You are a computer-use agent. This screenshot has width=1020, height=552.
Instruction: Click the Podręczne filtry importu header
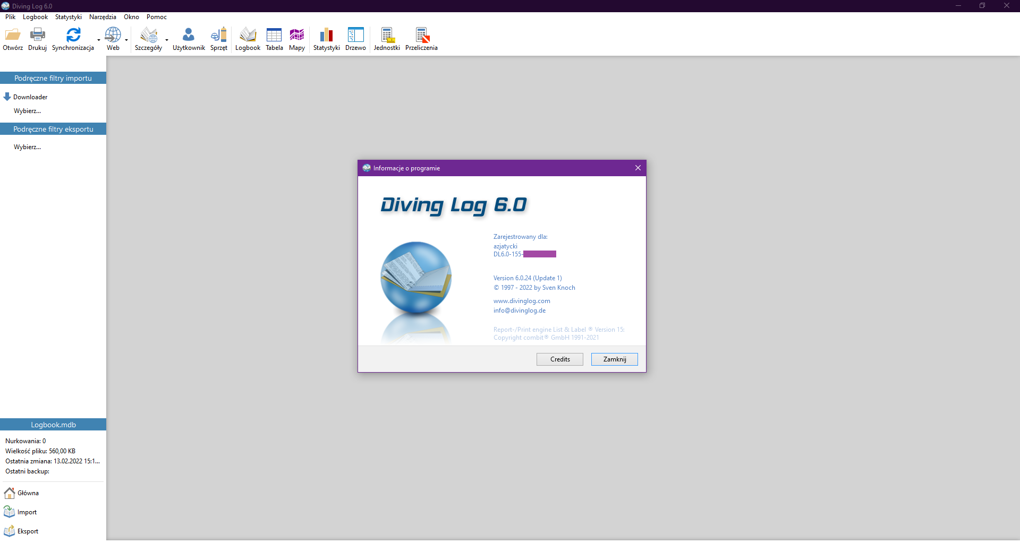click(x=53, y=78)
